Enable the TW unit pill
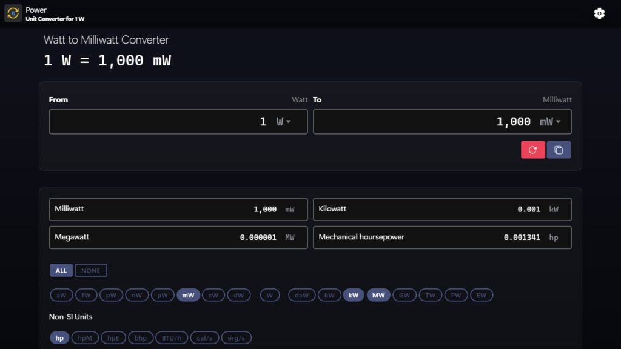This screenshot has width=621, height=349. 431,295
